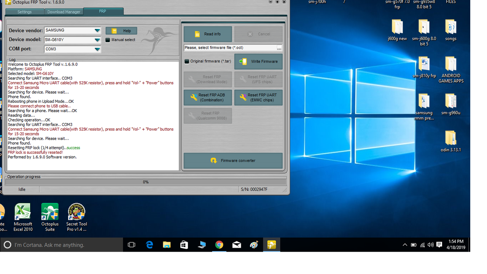Click the battery tray icon
This screenshot has width=487, height=274.
414,245
